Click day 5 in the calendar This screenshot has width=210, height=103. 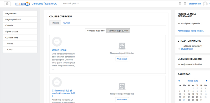click(x=180, y=91)
